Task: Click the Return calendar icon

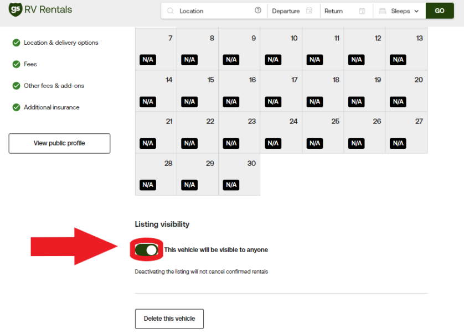Action: click(362, 11)
